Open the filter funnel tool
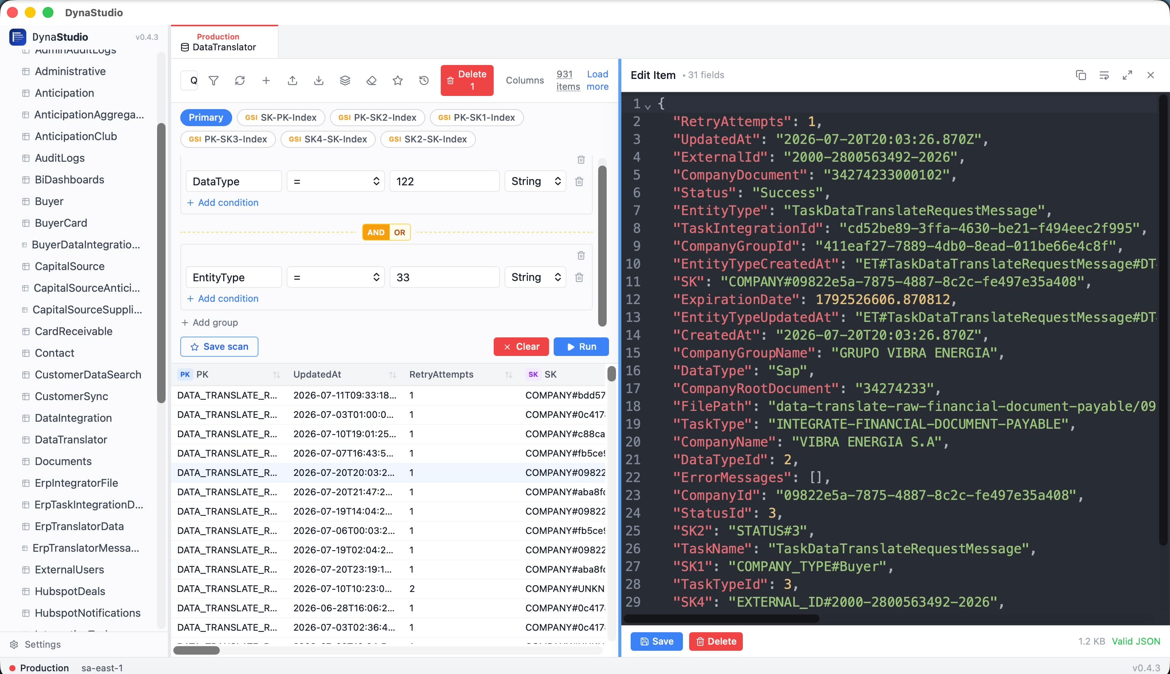Screen dimensions: 1170x674 pyautogui.click(x=213, y=80)
